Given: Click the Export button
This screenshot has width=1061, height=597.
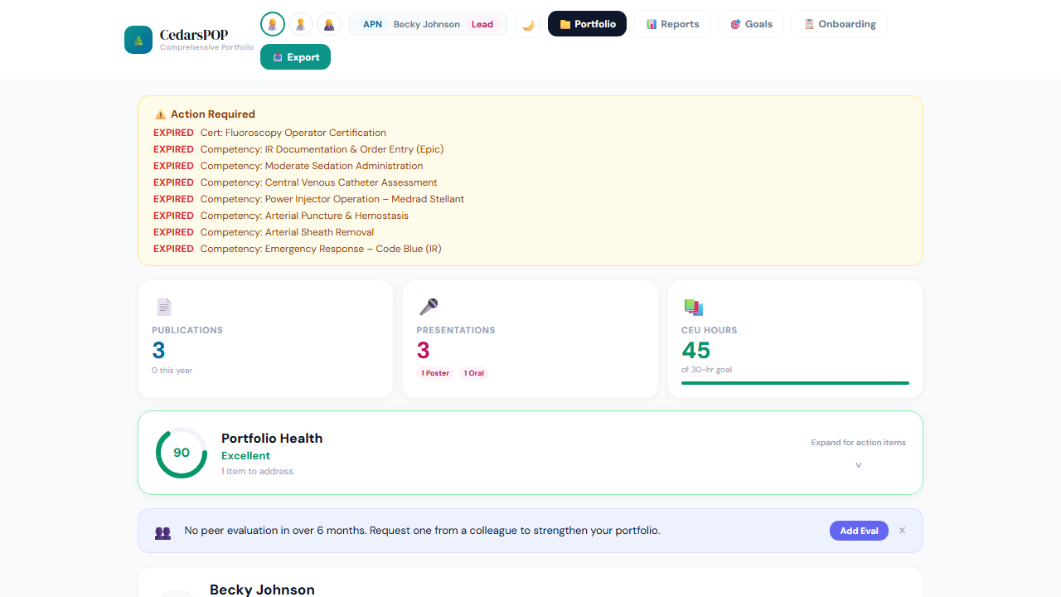Looking at the screenshot, I should click(x=295, y=56).
